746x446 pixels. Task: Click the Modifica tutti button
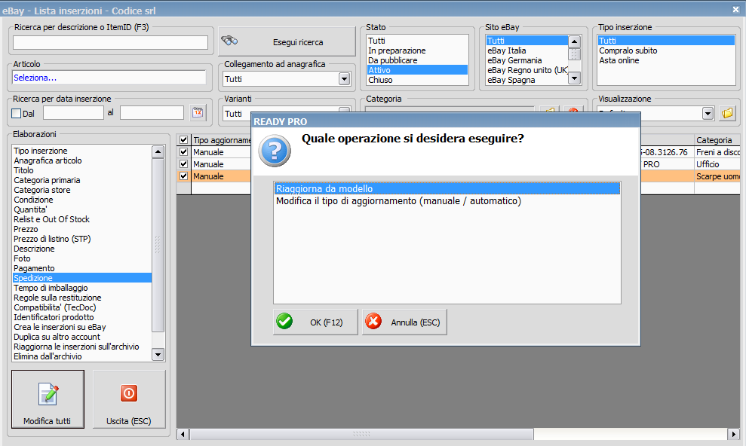[48, 399]
